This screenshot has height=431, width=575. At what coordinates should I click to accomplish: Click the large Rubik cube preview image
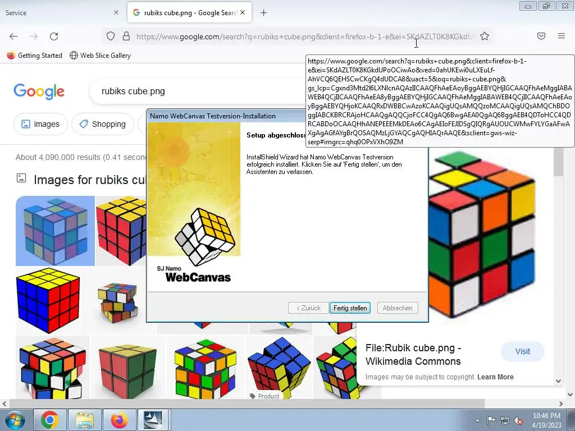point(482,235)
